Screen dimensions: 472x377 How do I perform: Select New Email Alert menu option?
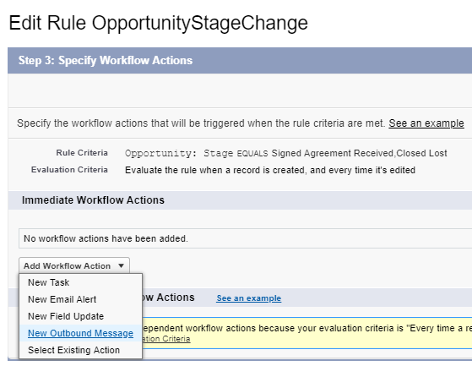click(62, 299)
